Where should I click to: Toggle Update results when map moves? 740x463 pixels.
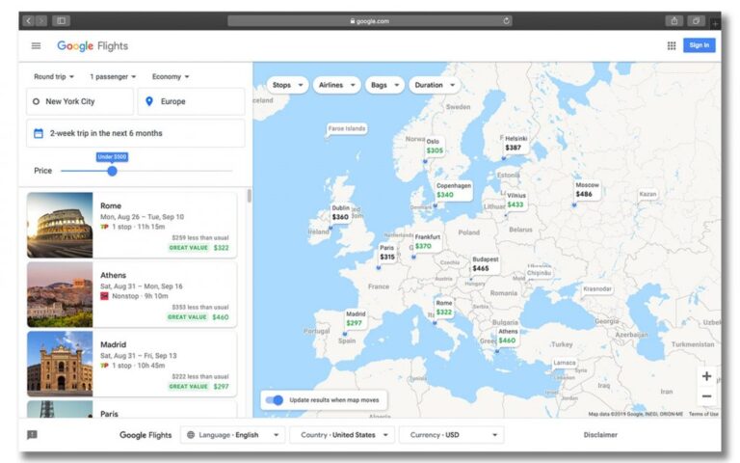tap(275, 400)
